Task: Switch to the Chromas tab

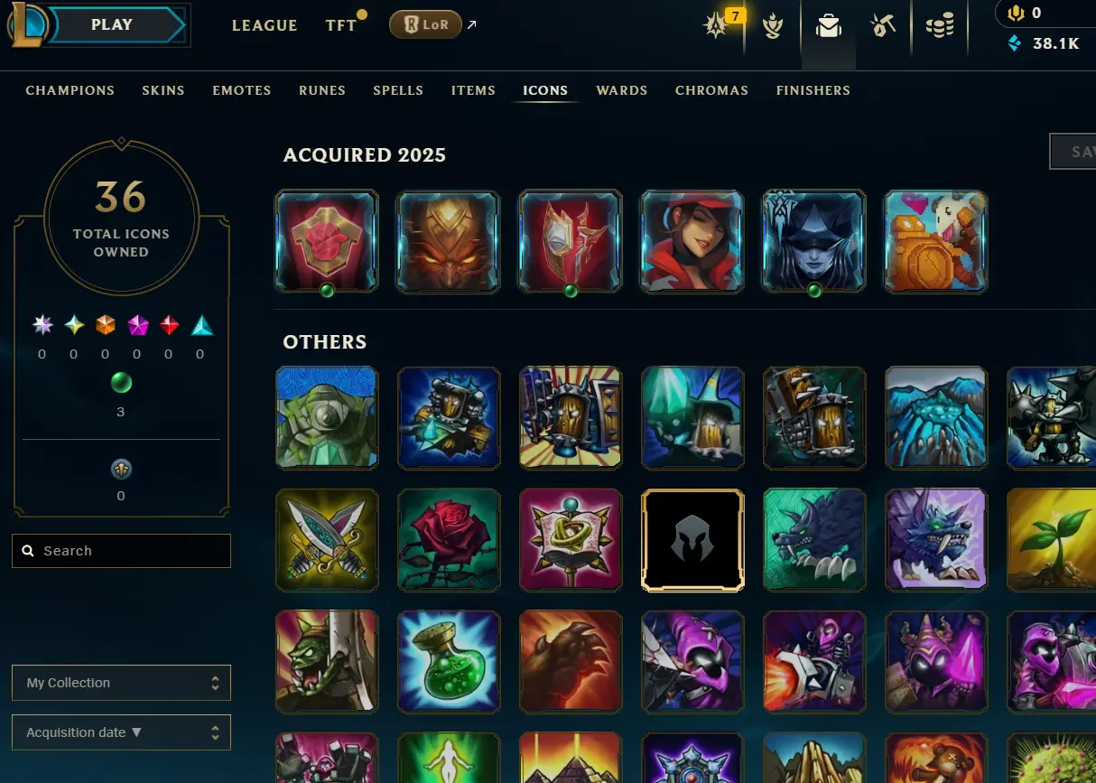Action: (711, 90)
